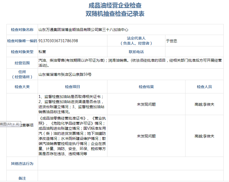
Task: Click the 法定代表人 label cell
Action: click(x=136, y=41)
